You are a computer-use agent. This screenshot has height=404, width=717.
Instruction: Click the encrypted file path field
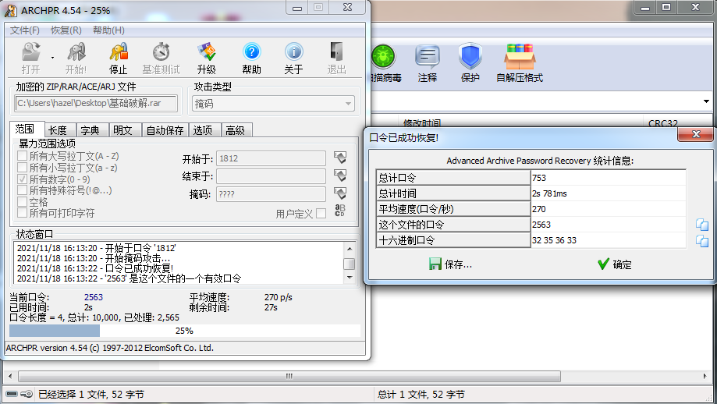96,103
